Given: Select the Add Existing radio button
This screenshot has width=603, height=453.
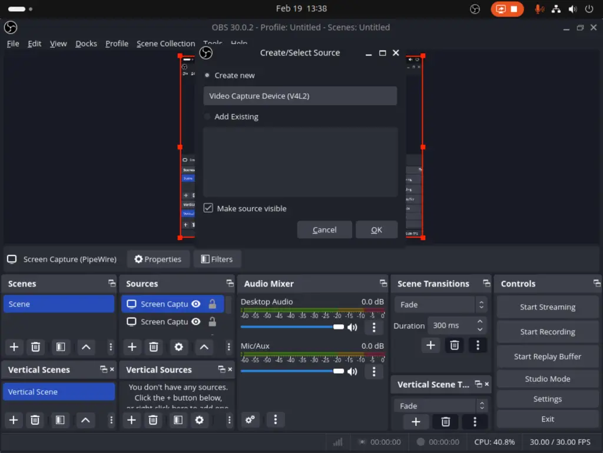Looking at the screenshot, I should click(207, 116).
